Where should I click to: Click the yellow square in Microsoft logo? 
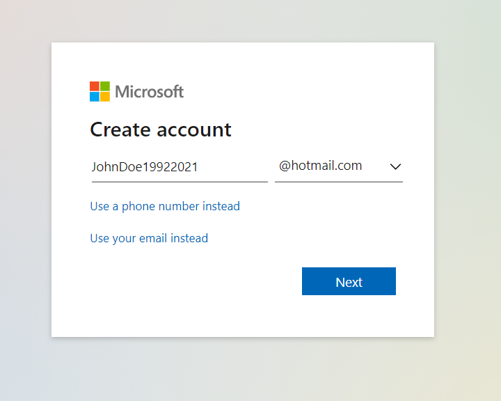pyautogui.click(x=105, y=97)
